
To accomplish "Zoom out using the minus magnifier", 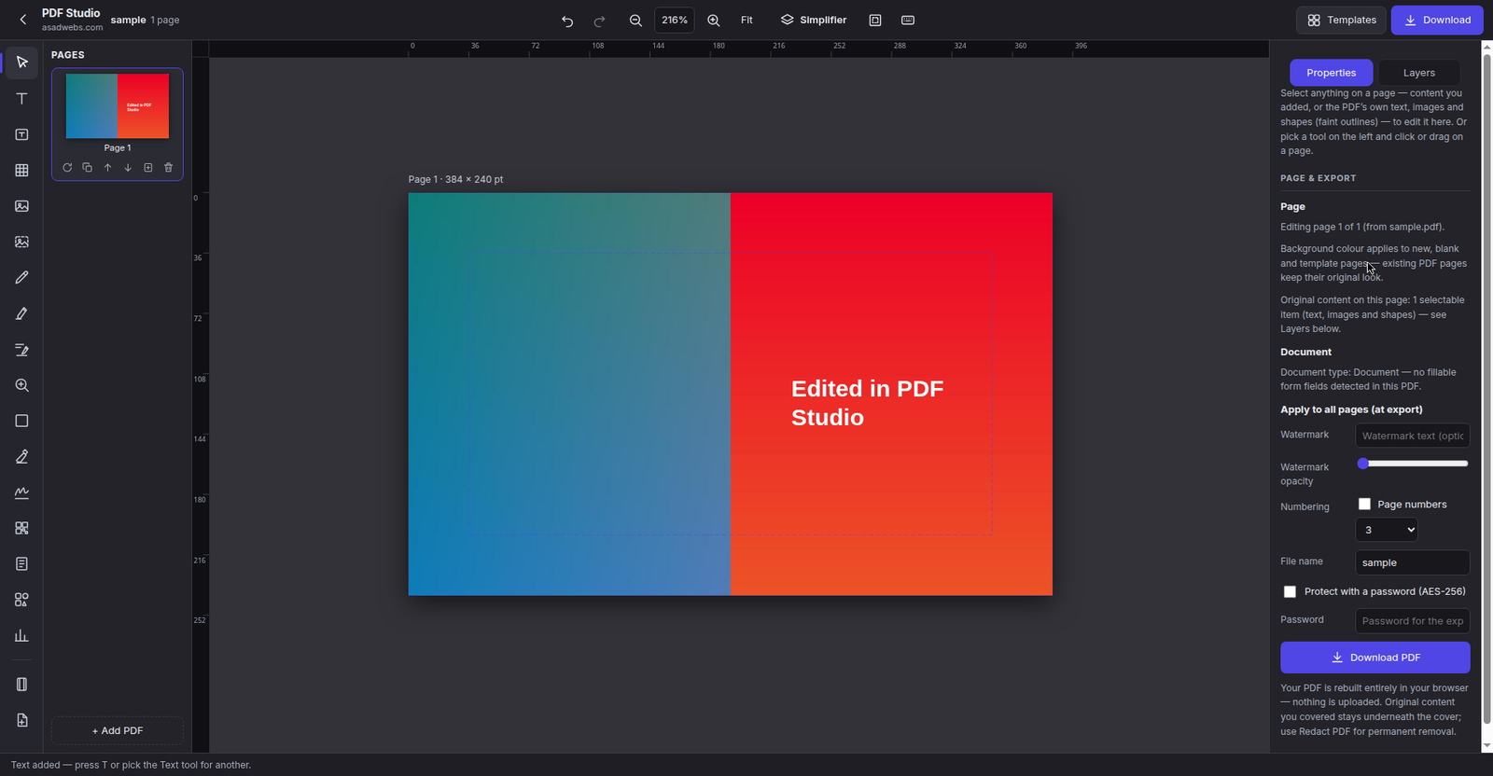I will coord(635,21).
